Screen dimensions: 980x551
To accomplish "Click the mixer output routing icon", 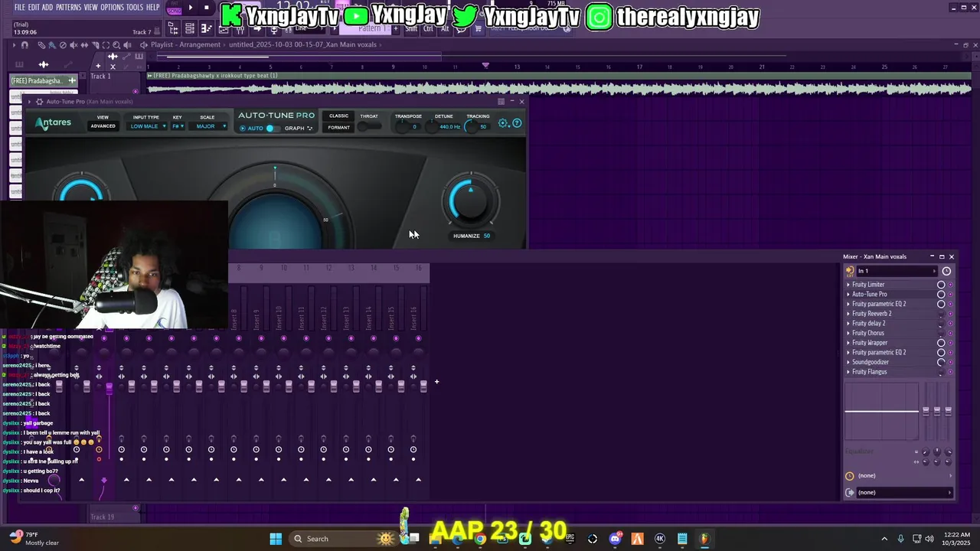I will (850, 492).
